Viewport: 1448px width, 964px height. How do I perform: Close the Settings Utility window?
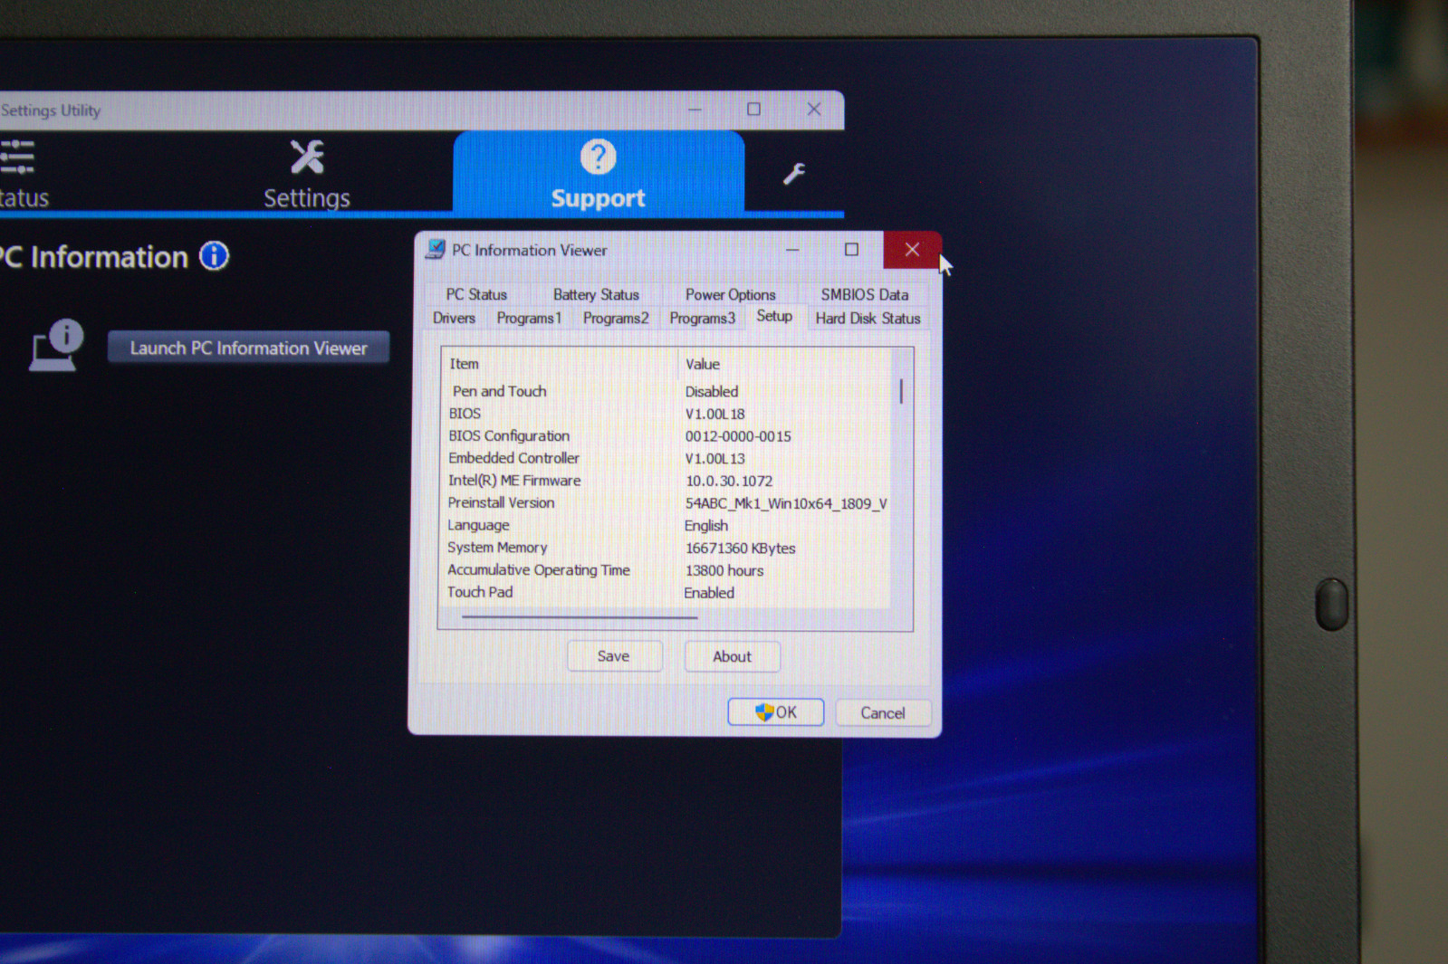[814, 109]
